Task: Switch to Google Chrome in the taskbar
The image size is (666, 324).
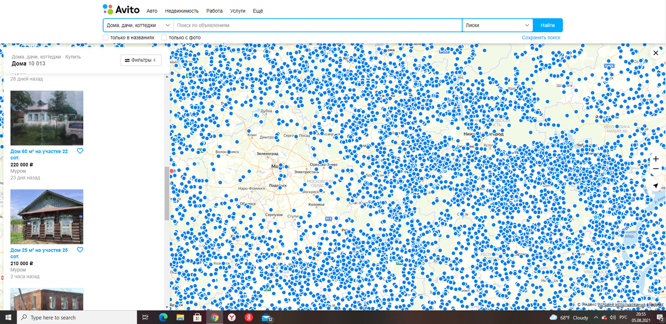Action: (215, 317)
